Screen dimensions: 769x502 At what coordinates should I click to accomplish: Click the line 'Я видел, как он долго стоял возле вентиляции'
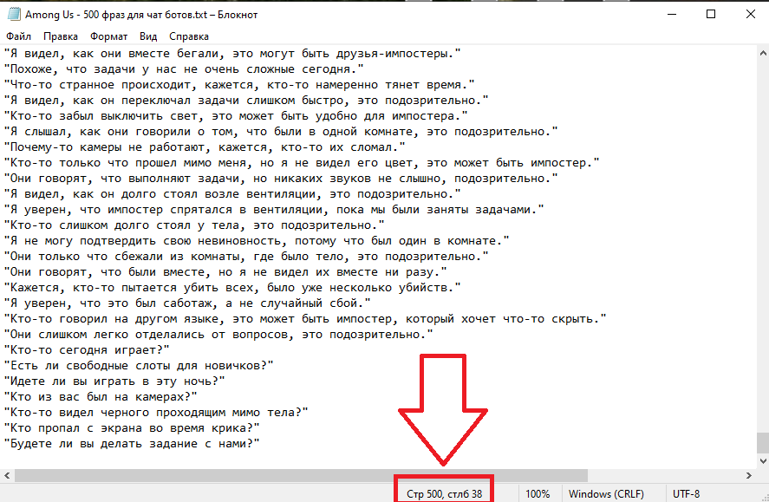coord(232,193)
